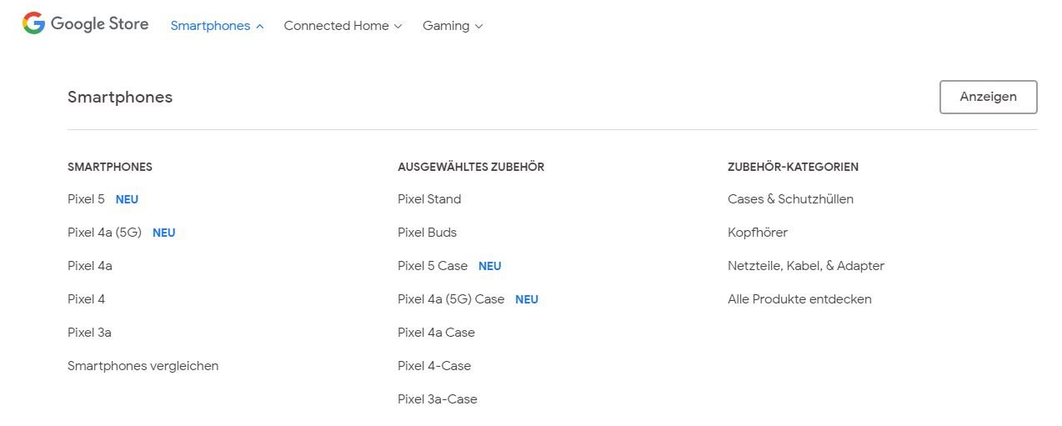Open the Pixel 3a link
This screenshot has height=426, width=1062.
[x=89, y=333]
